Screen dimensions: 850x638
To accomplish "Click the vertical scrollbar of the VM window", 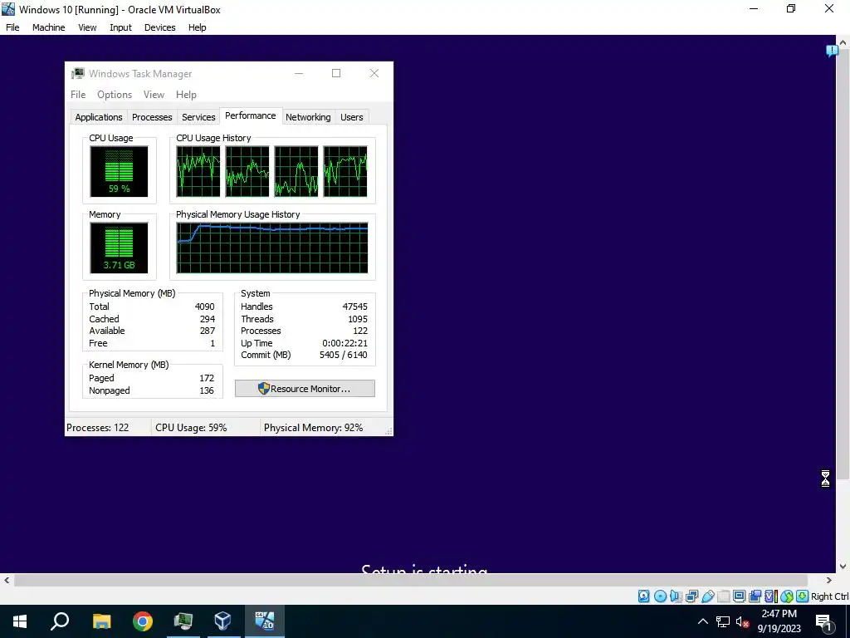I will pyautogui.click(x=843, y=264).
